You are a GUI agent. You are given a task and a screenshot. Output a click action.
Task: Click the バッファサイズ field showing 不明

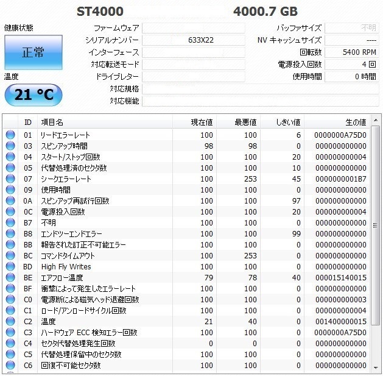[x=352, y=28]
